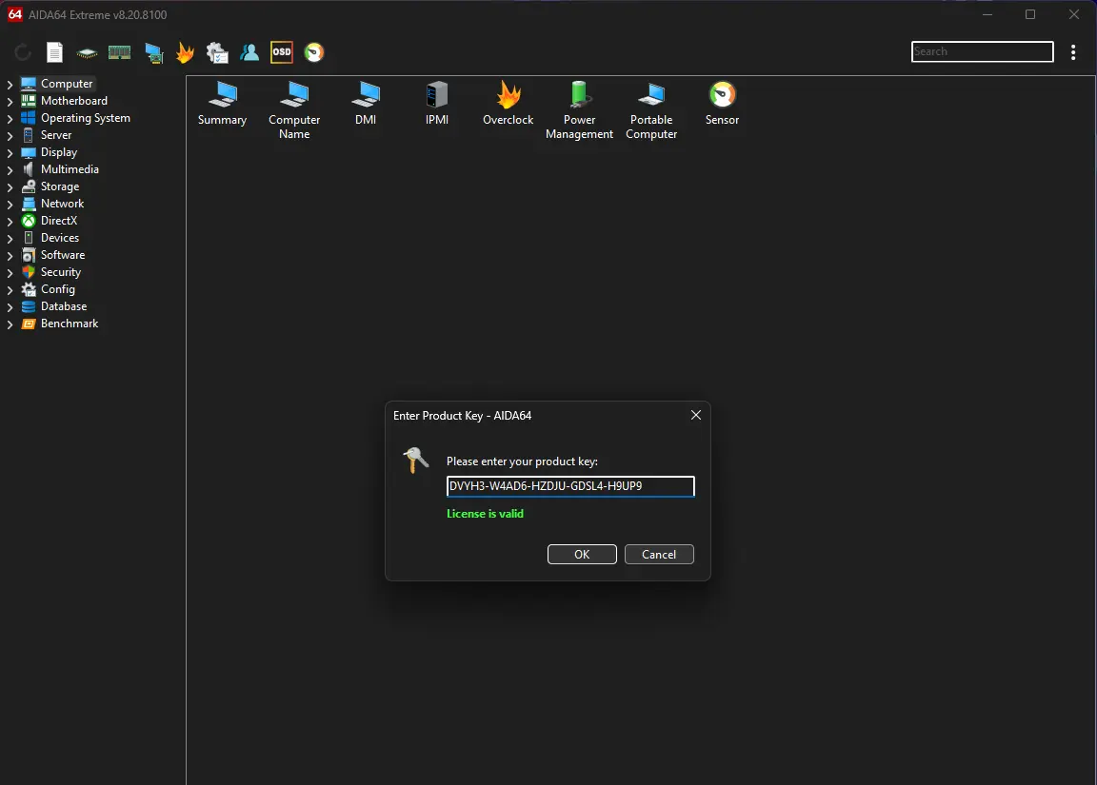1097x785 pixels.
Task: Expand the Benchmark tree node
Action: 10,324
